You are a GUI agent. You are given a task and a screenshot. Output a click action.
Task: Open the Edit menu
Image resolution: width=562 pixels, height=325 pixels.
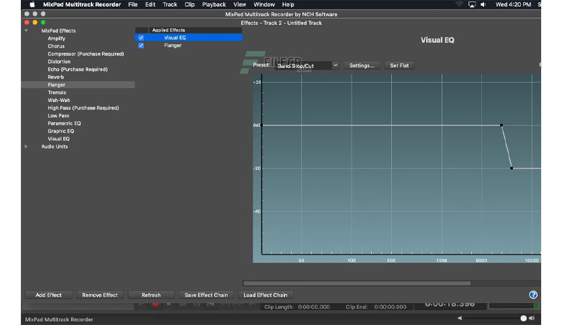point(150,5)
